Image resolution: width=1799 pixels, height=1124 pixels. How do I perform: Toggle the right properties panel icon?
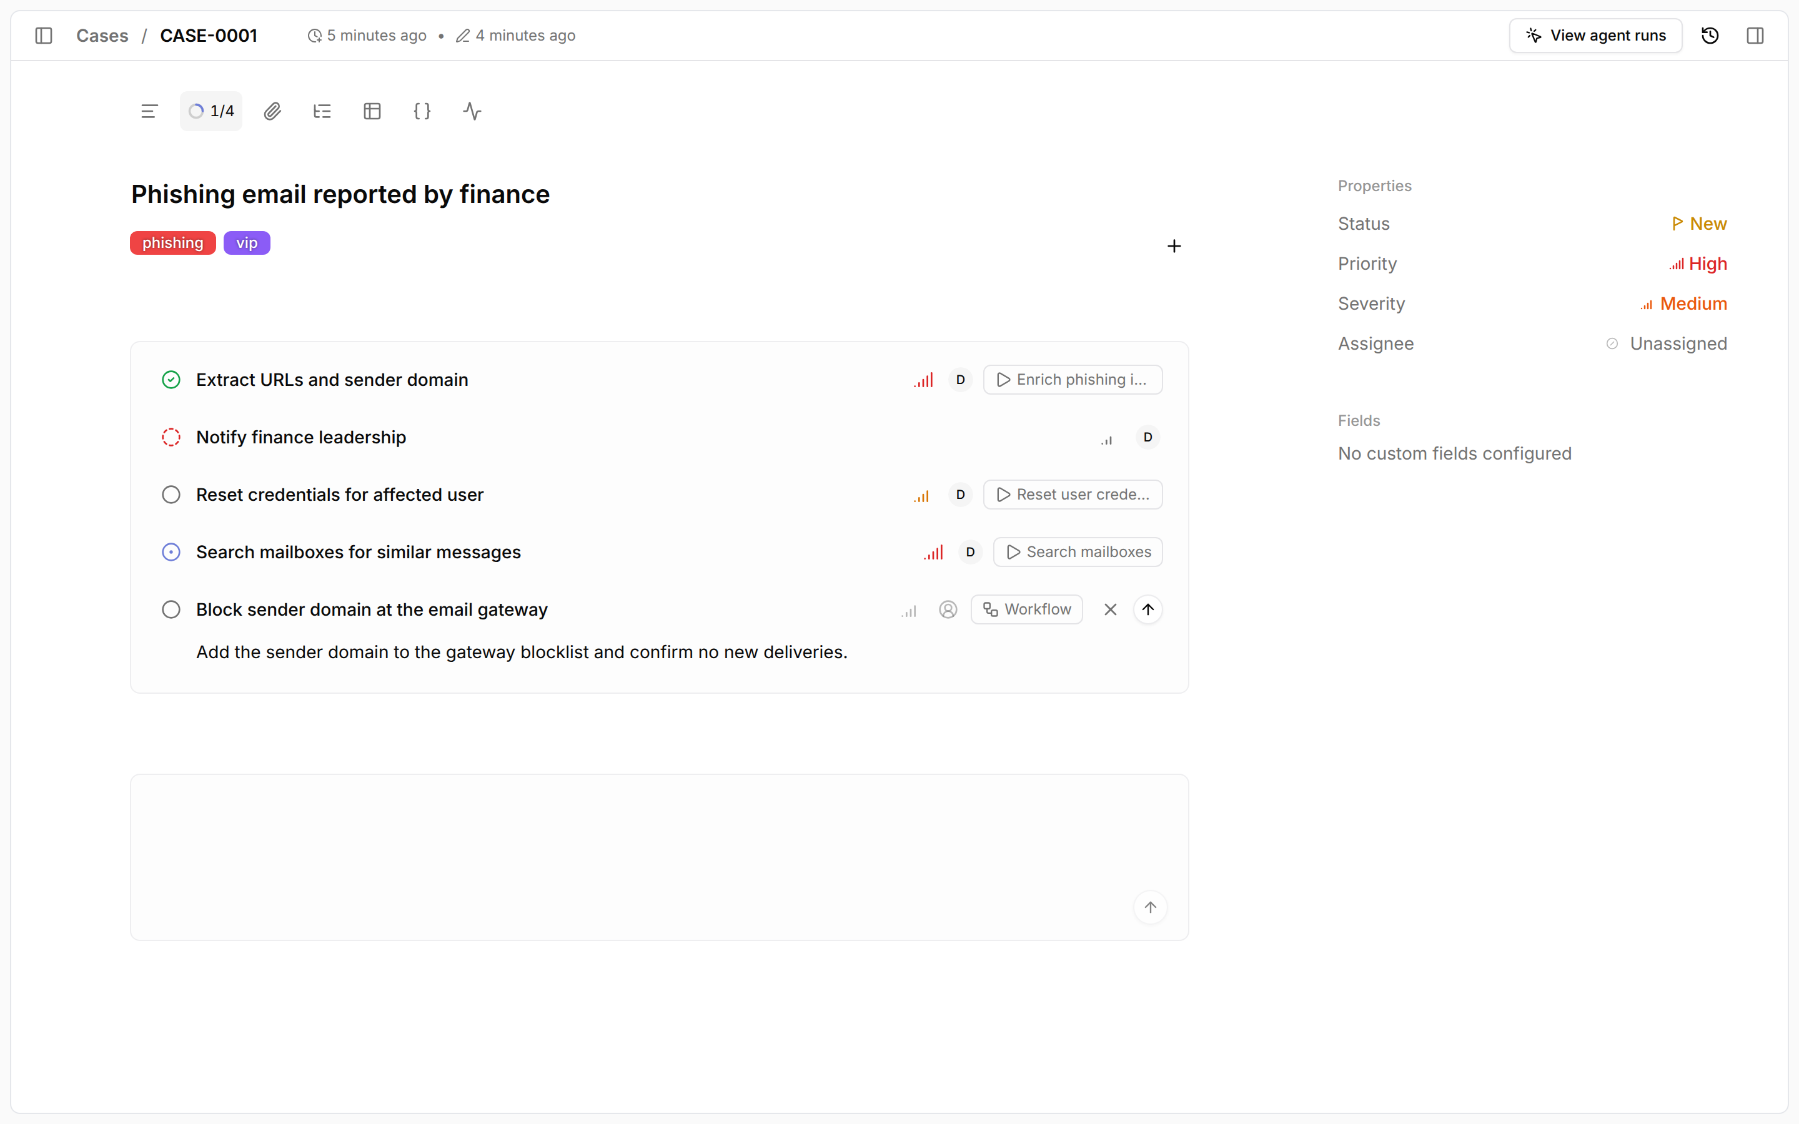(x=1755, y=36)
